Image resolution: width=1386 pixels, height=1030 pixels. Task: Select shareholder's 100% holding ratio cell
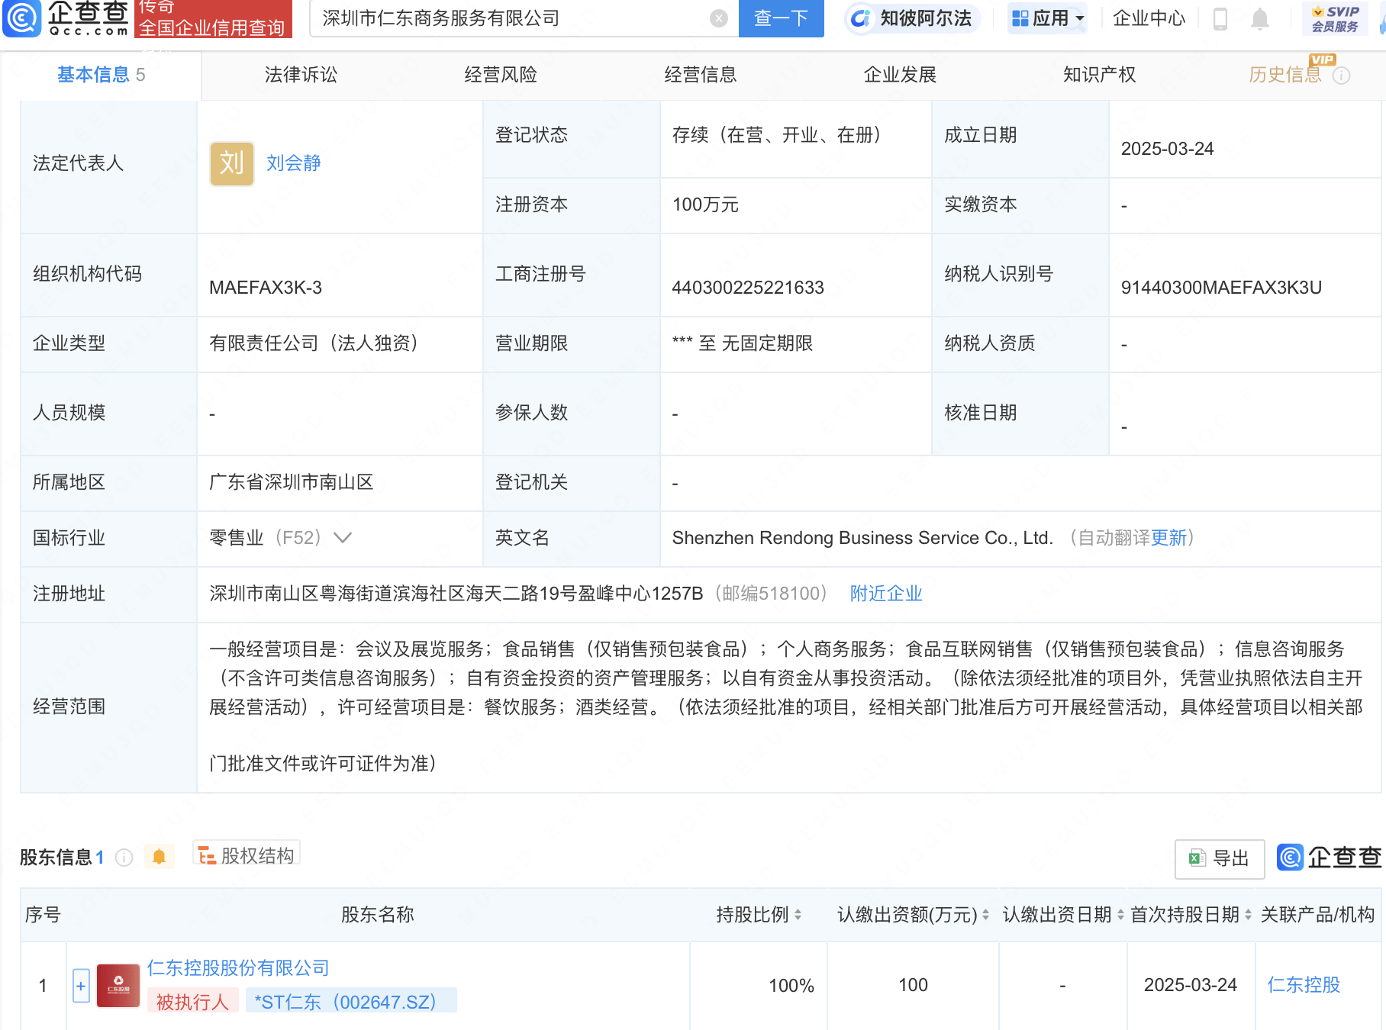coord(791,986)
